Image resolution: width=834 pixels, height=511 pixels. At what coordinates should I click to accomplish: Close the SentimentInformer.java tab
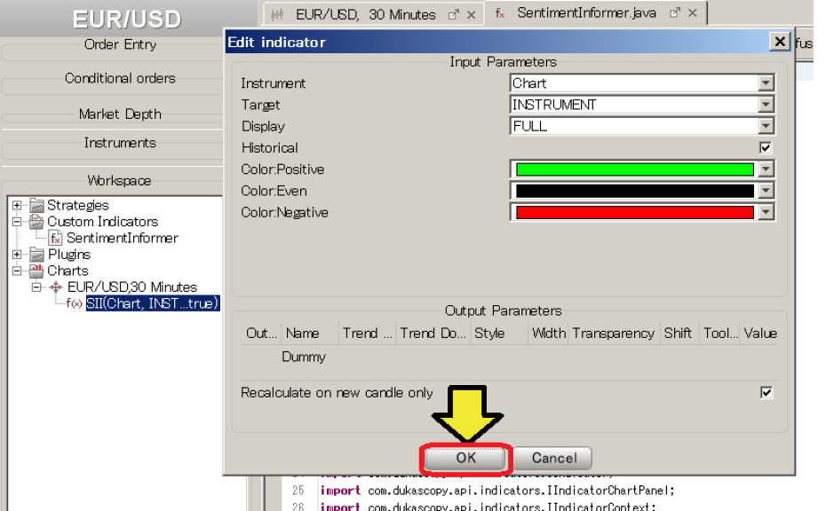click(x=693, y=13)
